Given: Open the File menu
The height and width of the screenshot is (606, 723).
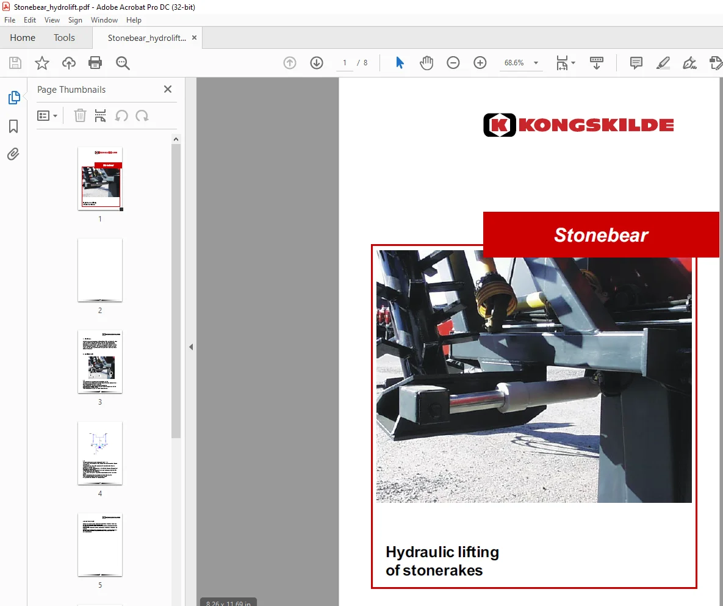Looking at the screenshot, I should (x=10, y=20).
